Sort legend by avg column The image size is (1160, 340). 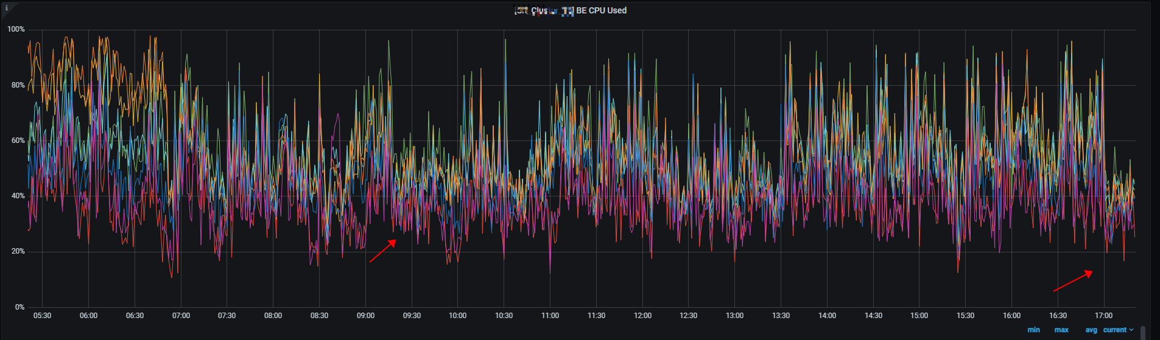(x=1091, y=330)
